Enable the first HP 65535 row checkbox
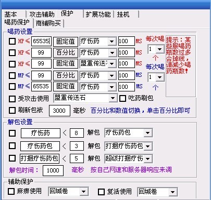Screen dimensions: 211x200 (x=12, y=41)
